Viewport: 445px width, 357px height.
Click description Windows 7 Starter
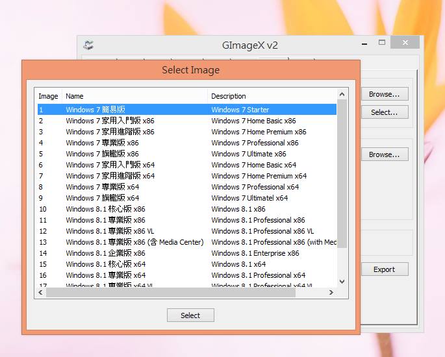click(240, 110)
